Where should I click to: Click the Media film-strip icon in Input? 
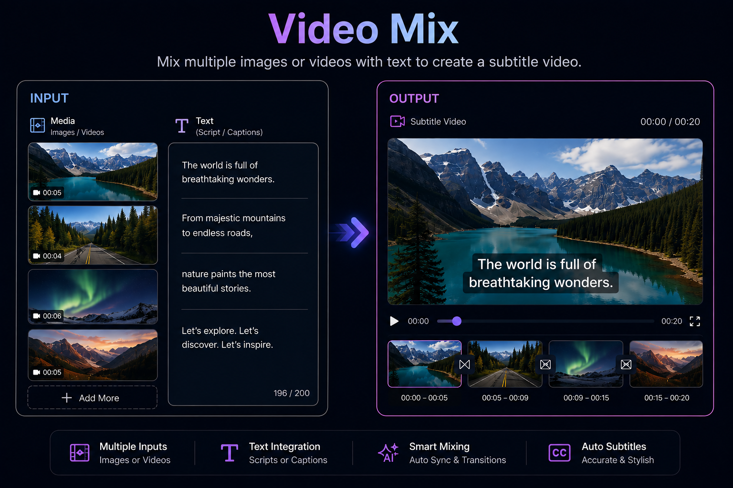pos(38,125)
